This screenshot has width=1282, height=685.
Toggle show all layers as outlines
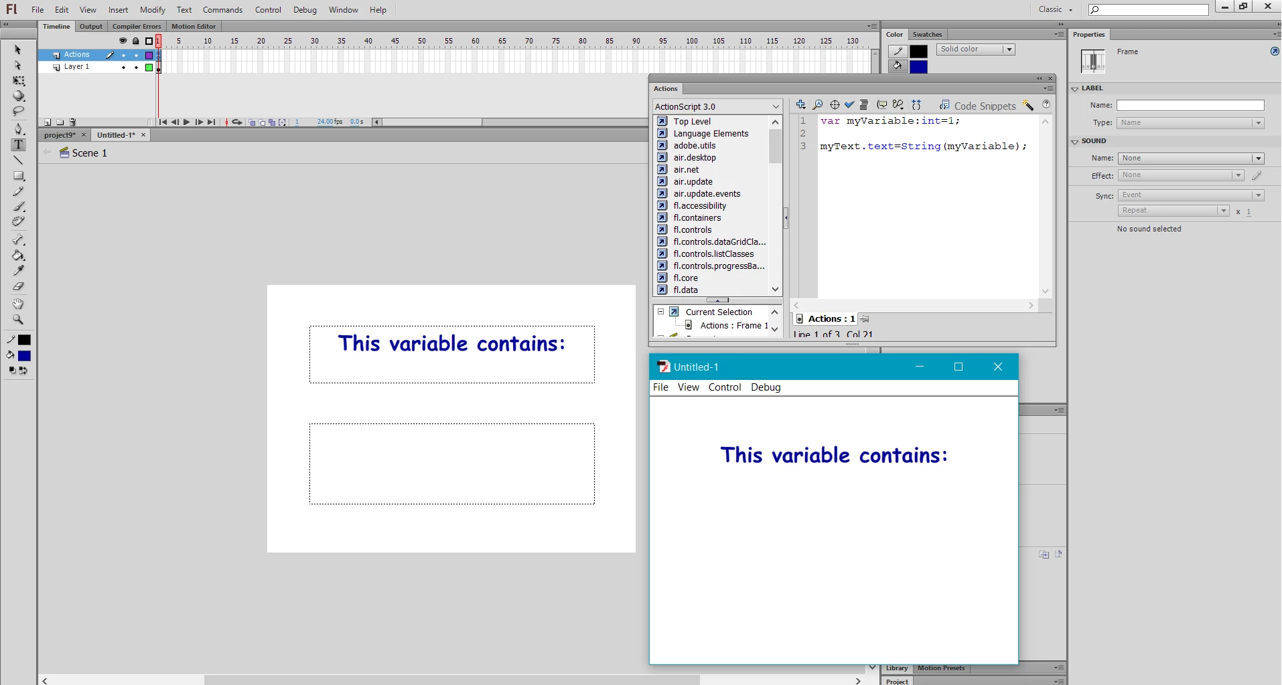(149, 41)
